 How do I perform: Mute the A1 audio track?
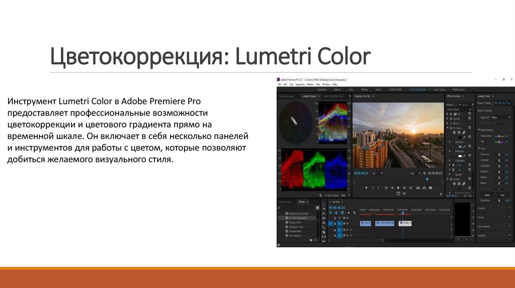coord(348,230)
